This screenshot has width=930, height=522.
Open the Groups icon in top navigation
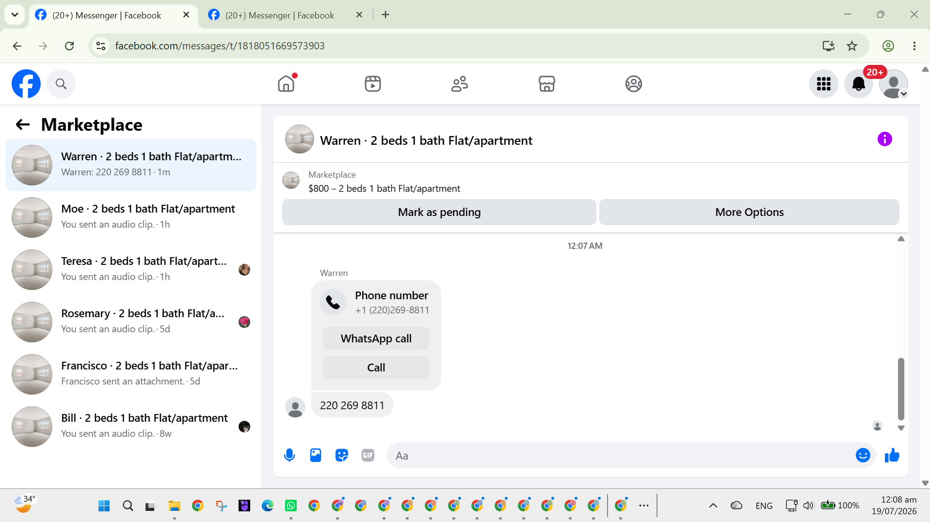633,84
